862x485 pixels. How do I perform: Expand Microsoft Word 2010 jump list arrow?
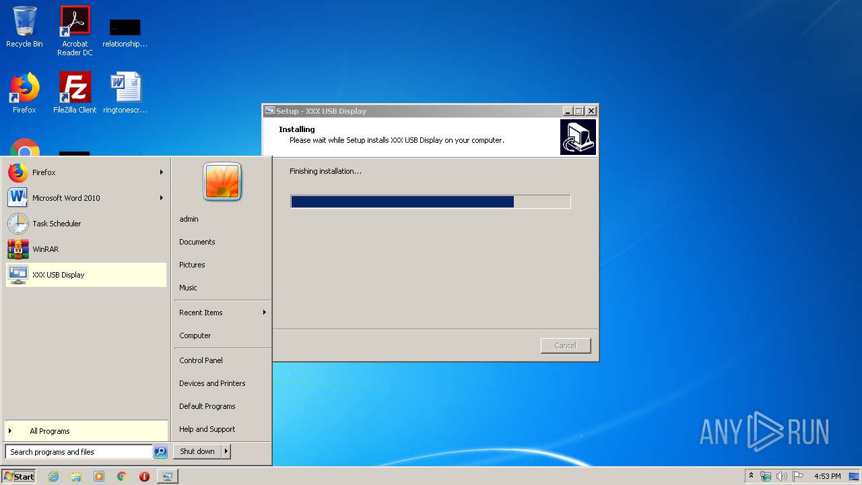click(x=162, y=198)
